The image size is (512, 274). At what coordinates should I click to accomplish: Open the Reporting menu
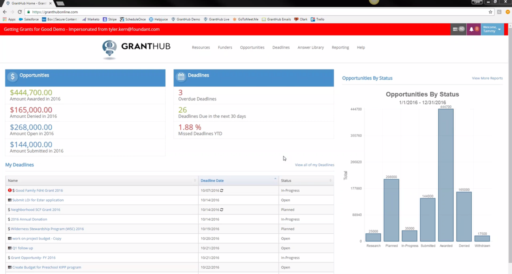[340, 47]
